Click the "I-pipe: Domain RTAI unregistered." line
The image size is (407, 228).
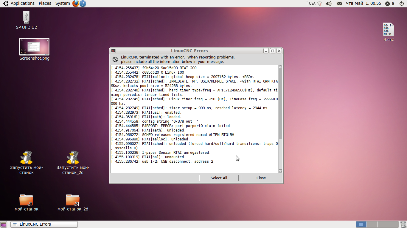click(x=176, y=153)
